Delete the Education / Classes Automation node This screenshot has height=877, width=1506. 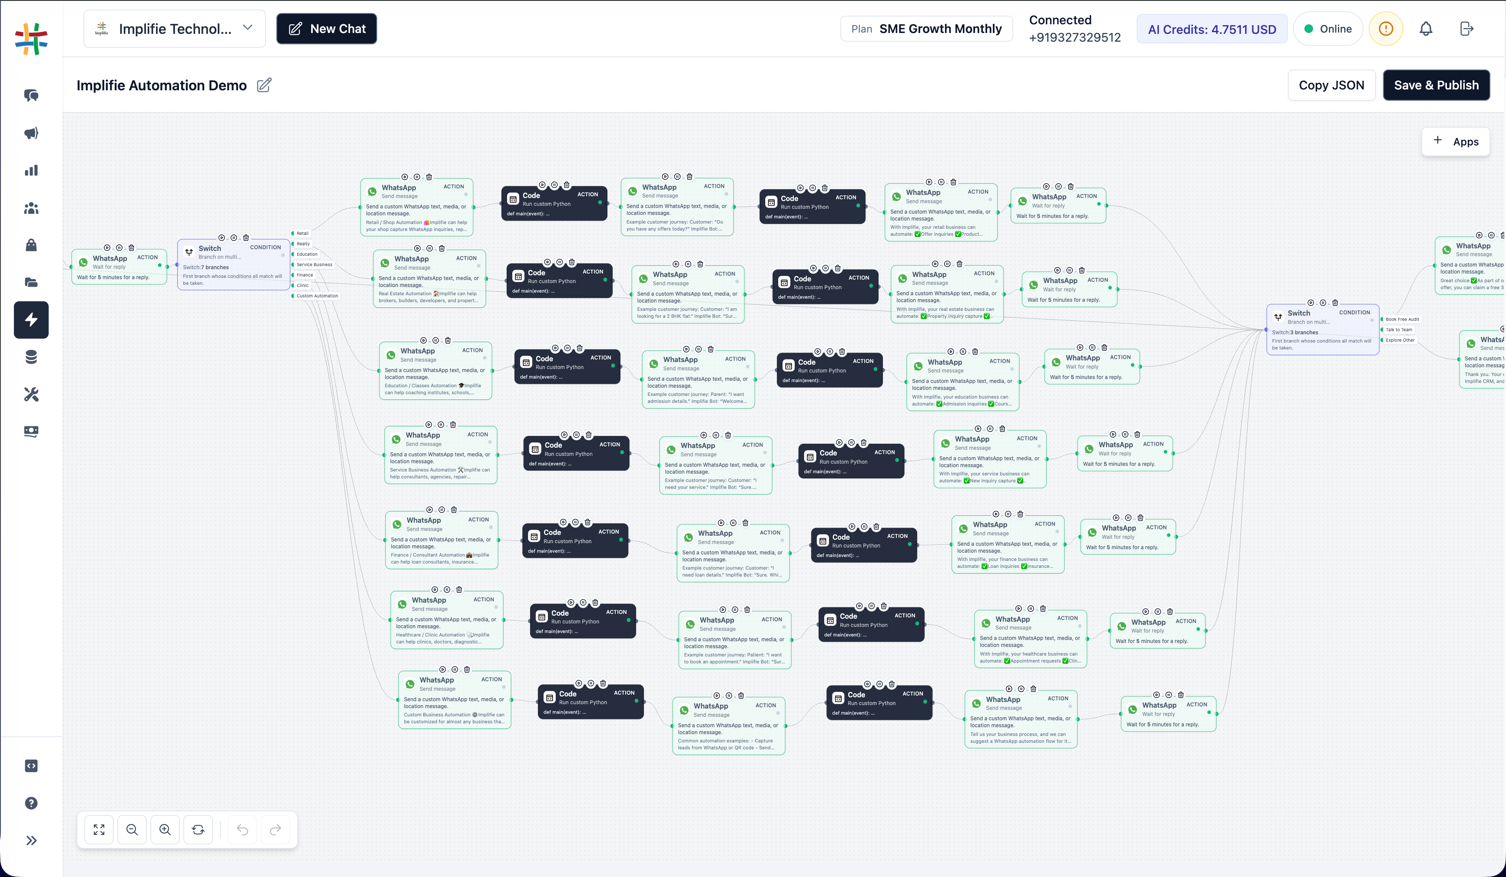[448, 341]
